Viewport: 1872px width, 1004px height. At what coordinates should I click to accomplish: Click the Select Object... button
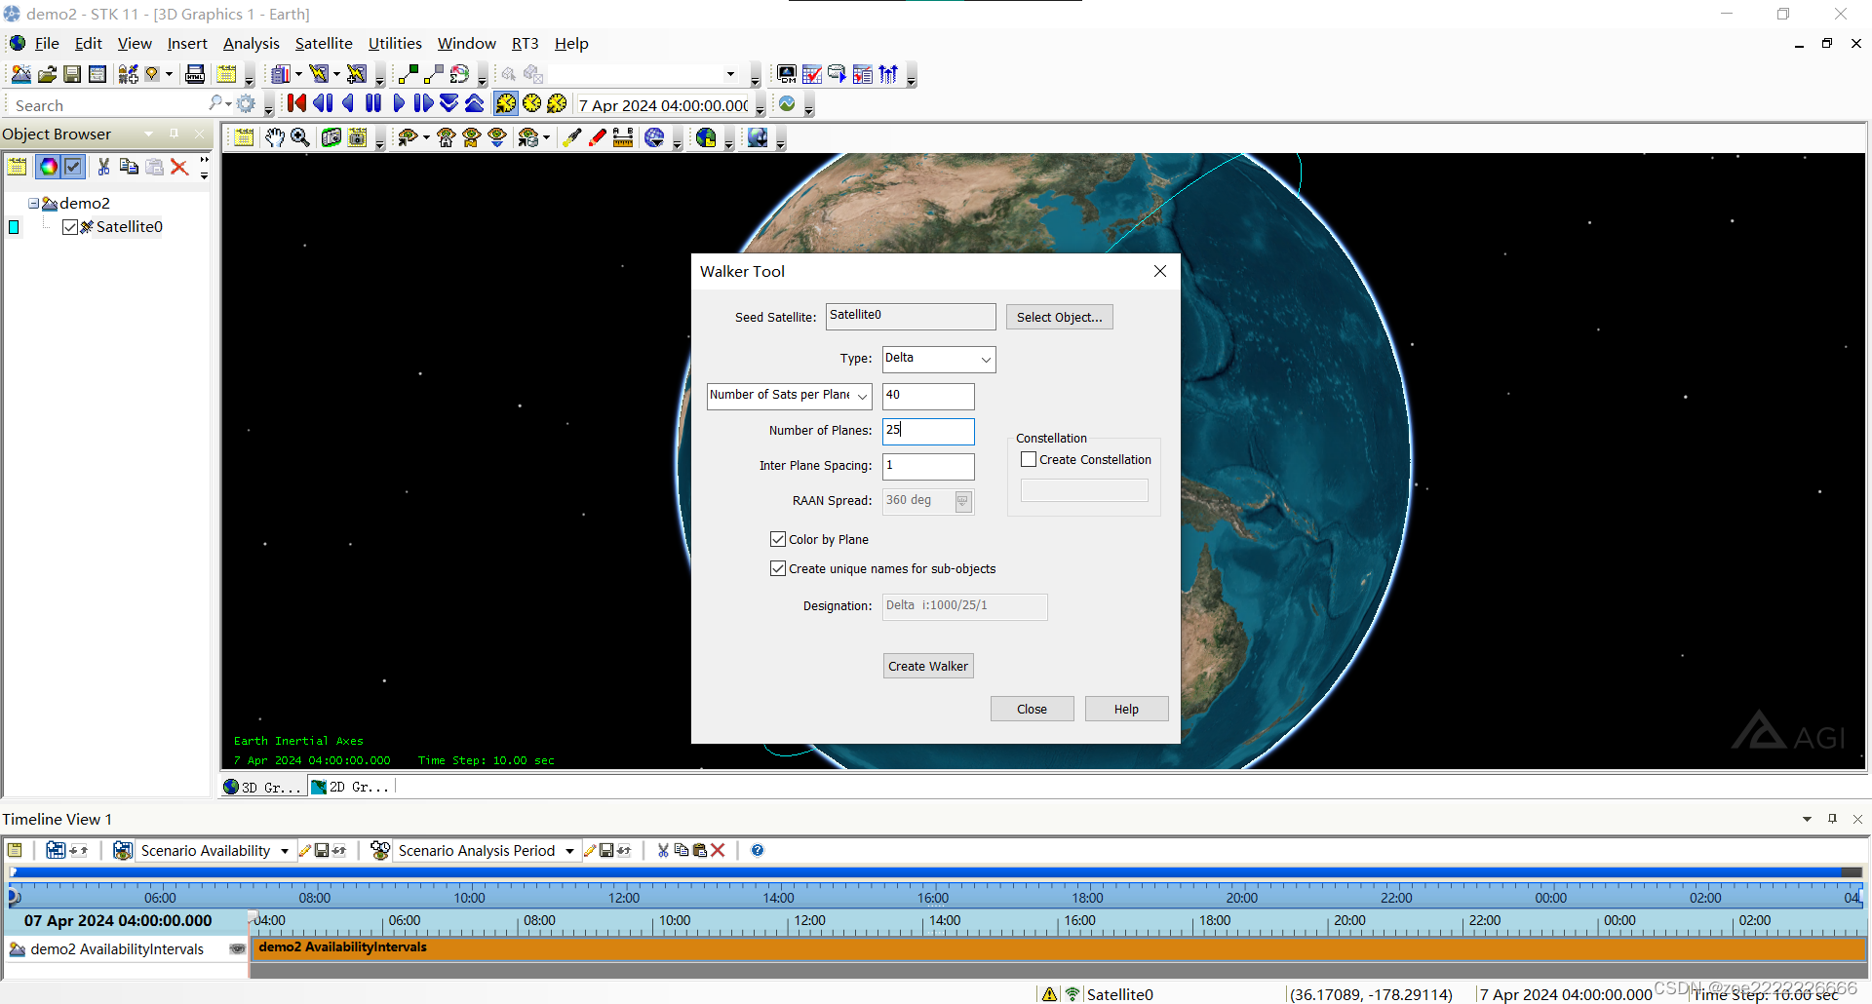tap(1059, 317)
